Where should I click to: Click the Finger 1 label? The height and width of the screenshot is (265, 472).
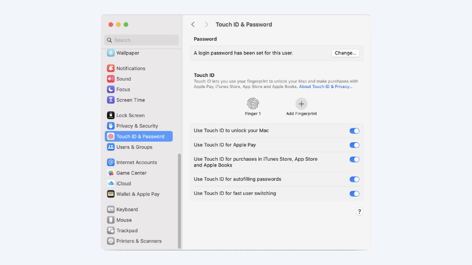(253, 113)
